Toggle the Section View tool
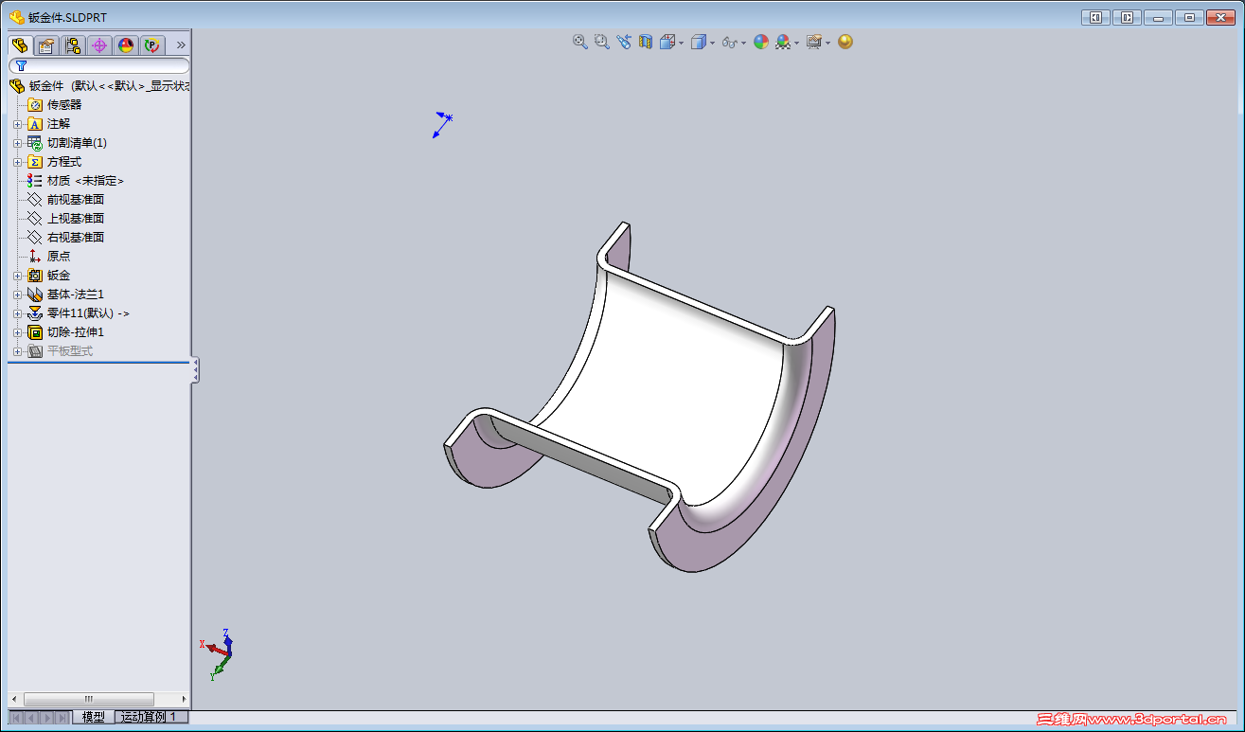 646,42
